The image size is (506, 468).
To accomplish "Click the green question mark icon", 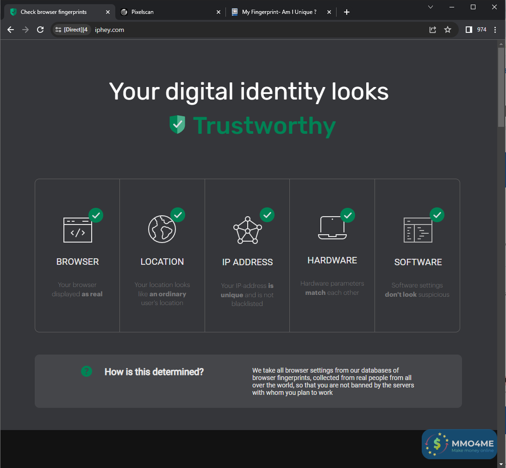I will (87, 371).
